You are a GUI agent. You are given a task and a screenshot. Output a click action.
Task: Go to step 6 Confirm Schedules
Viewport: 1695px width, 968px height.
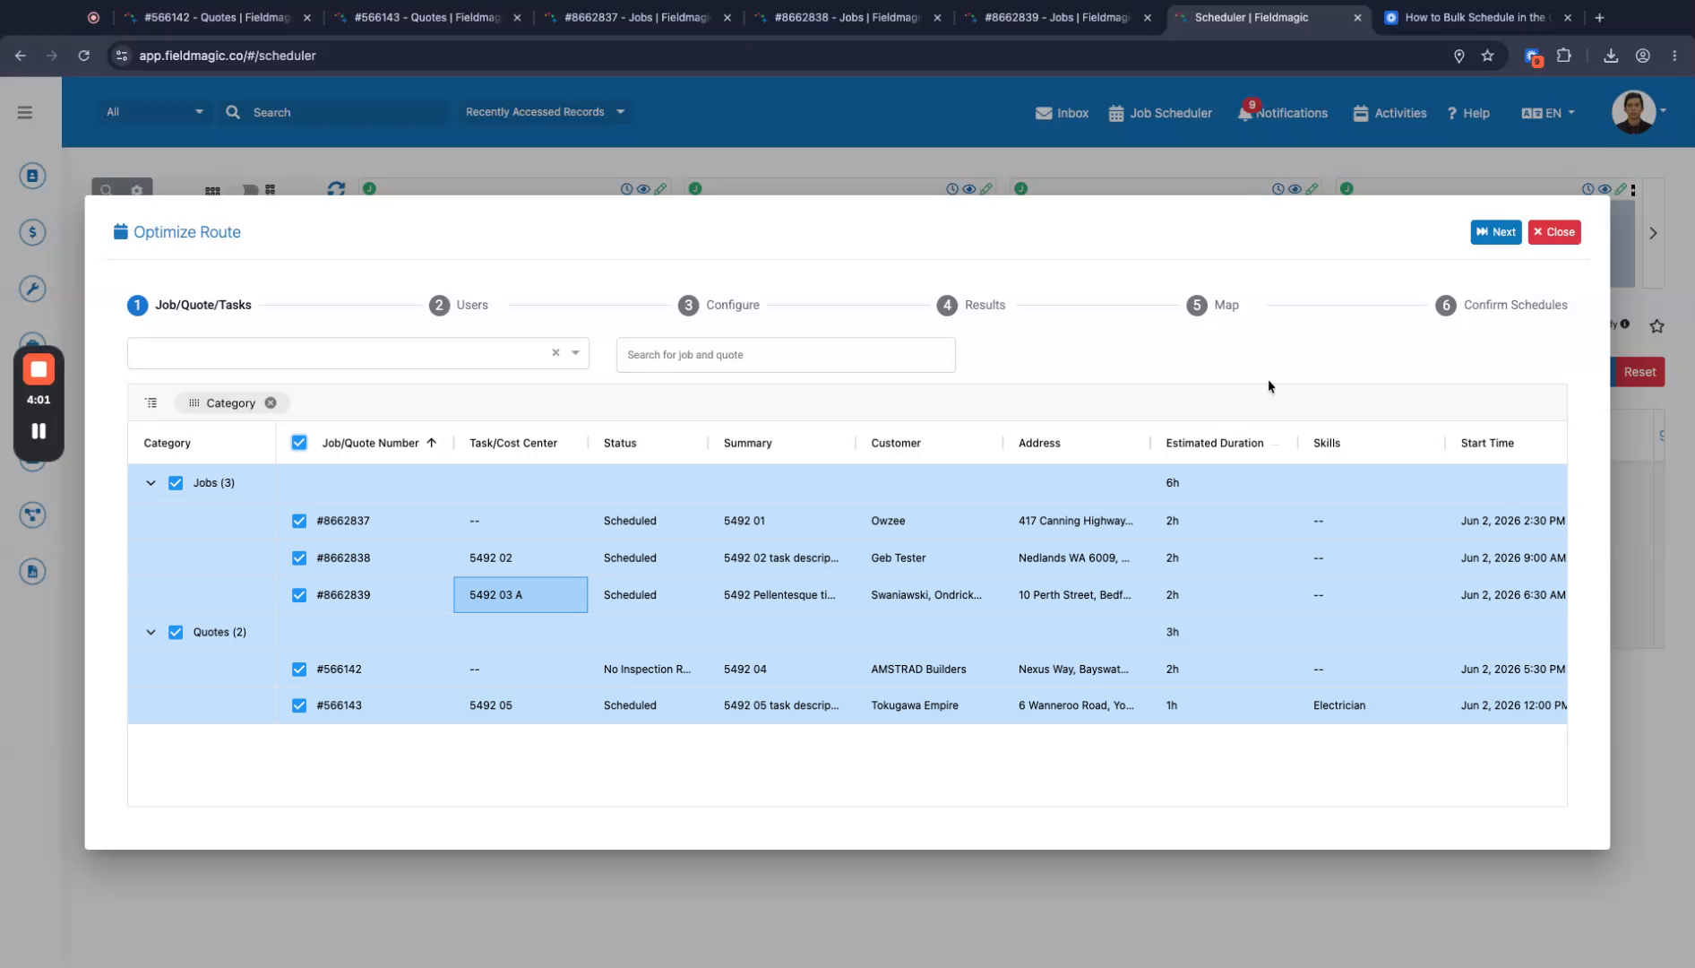(x=1501, y=305)
